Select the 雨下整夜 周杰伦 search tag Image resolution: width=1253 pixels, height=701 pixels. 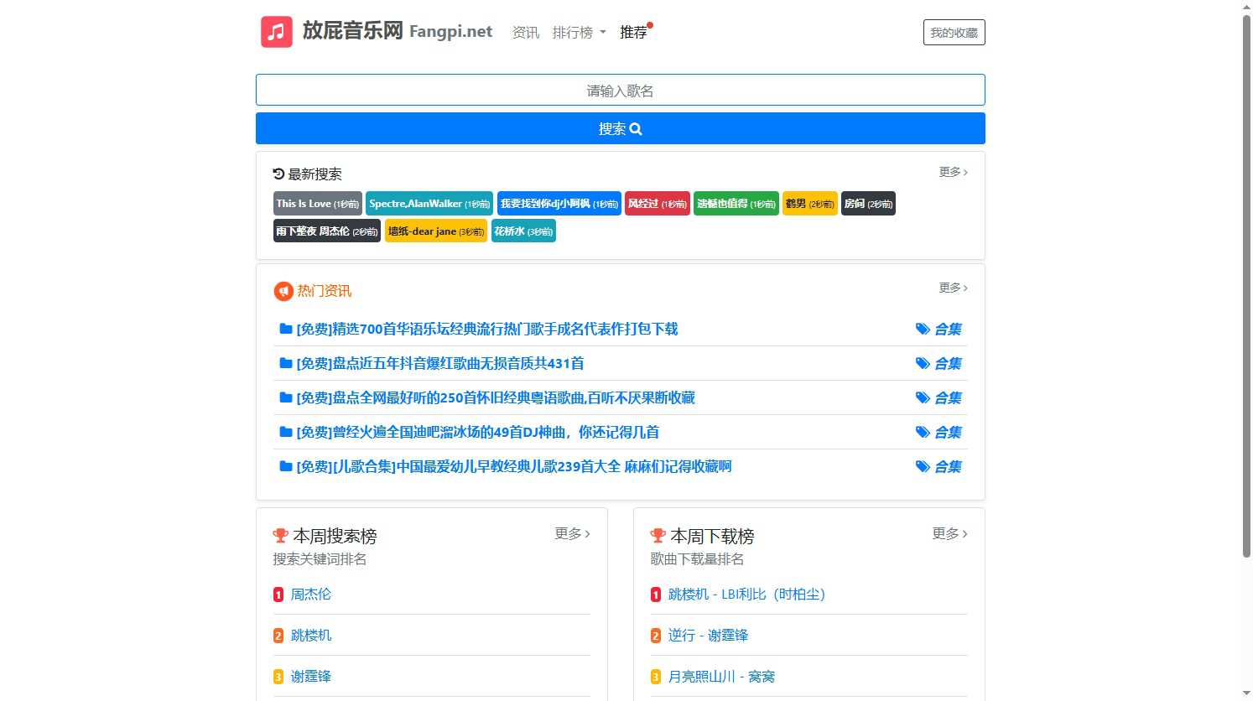point(326,231)
